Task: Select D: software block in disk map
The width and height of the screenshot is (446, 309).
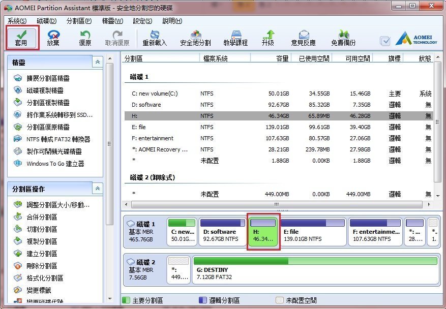Action: pyautogui.click(x=222, y=231)
